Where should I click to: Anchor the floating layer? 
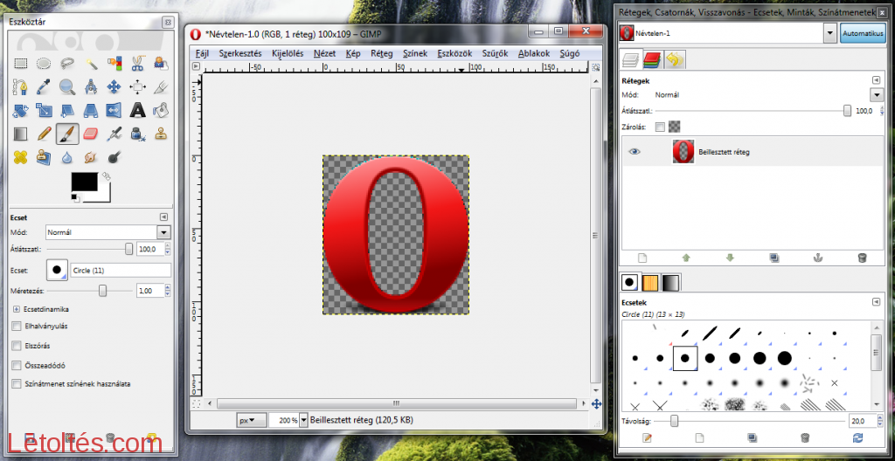point(817,258)
